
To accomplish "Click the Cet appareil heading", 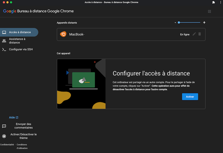I will point(63,53).
